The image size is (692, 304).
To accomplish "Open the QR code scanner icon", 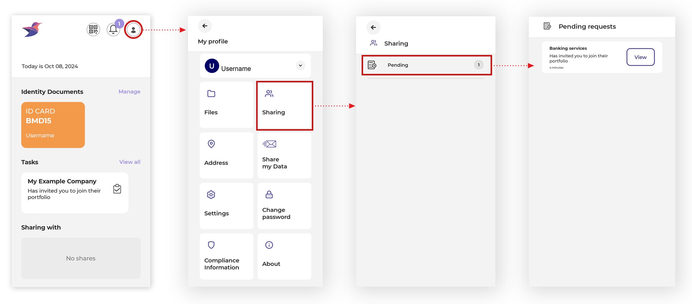I will click(x=93, y=29).
